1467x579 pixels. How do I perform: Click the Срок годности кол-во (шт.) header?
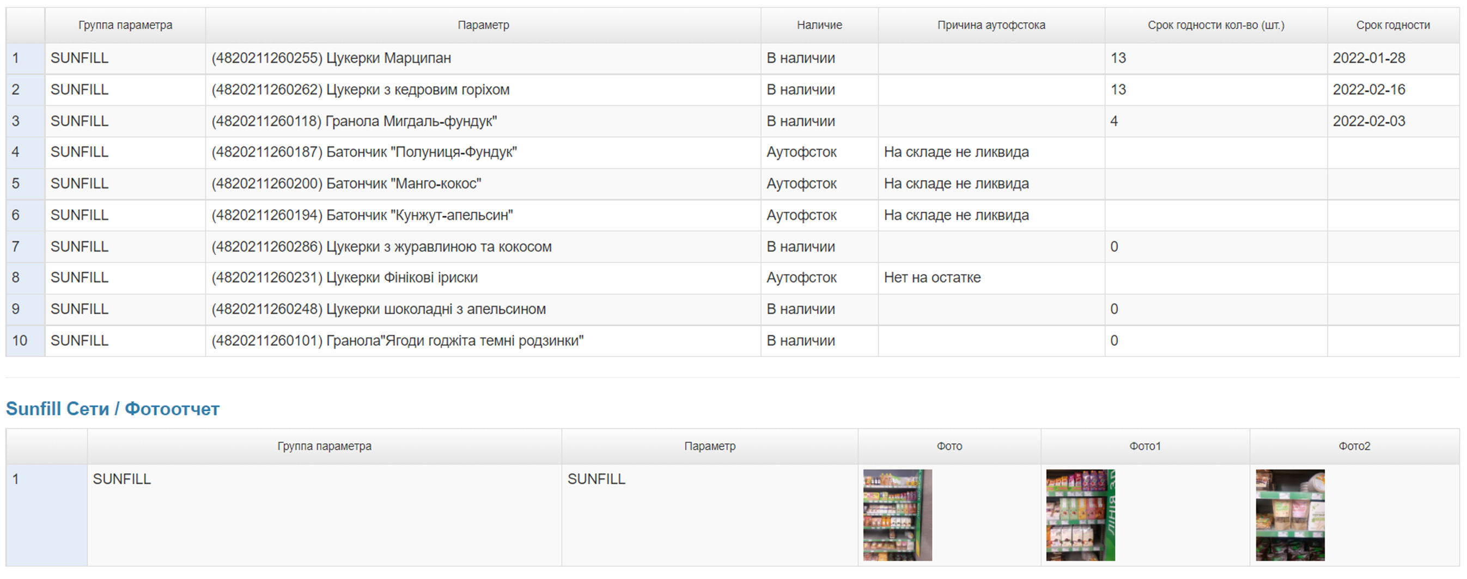1216,25
